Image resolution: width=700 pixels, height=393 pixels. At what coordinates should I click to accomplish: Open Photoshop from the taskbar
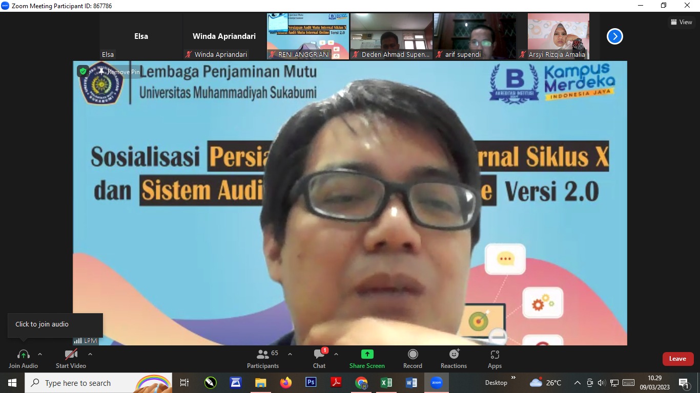click(x=311, y=383)
